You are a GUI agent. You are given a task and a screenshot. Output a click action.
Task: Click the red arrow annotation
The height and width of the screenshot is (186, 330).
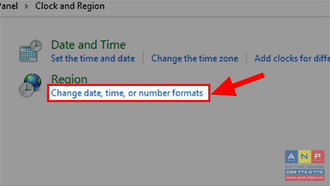pos(238,85)
